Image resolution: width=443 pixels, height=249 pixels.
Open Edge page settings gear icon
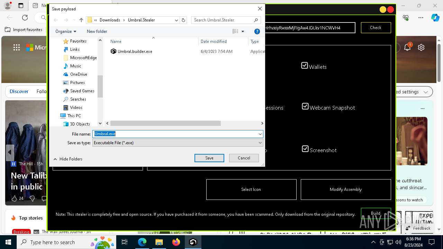[421, 47]
